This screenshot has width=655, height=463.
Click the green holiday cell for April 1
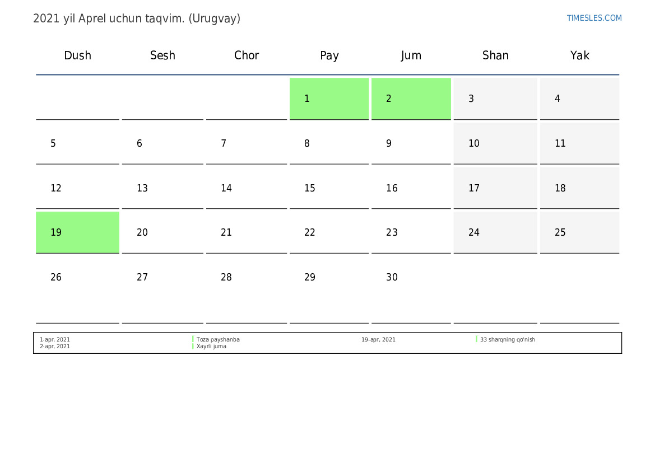(x=329, y=99)
